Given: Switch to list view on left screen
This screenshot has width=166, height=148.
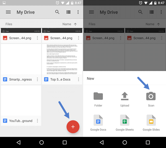Looking at the screenshot, I should click(x=68, y=12).
